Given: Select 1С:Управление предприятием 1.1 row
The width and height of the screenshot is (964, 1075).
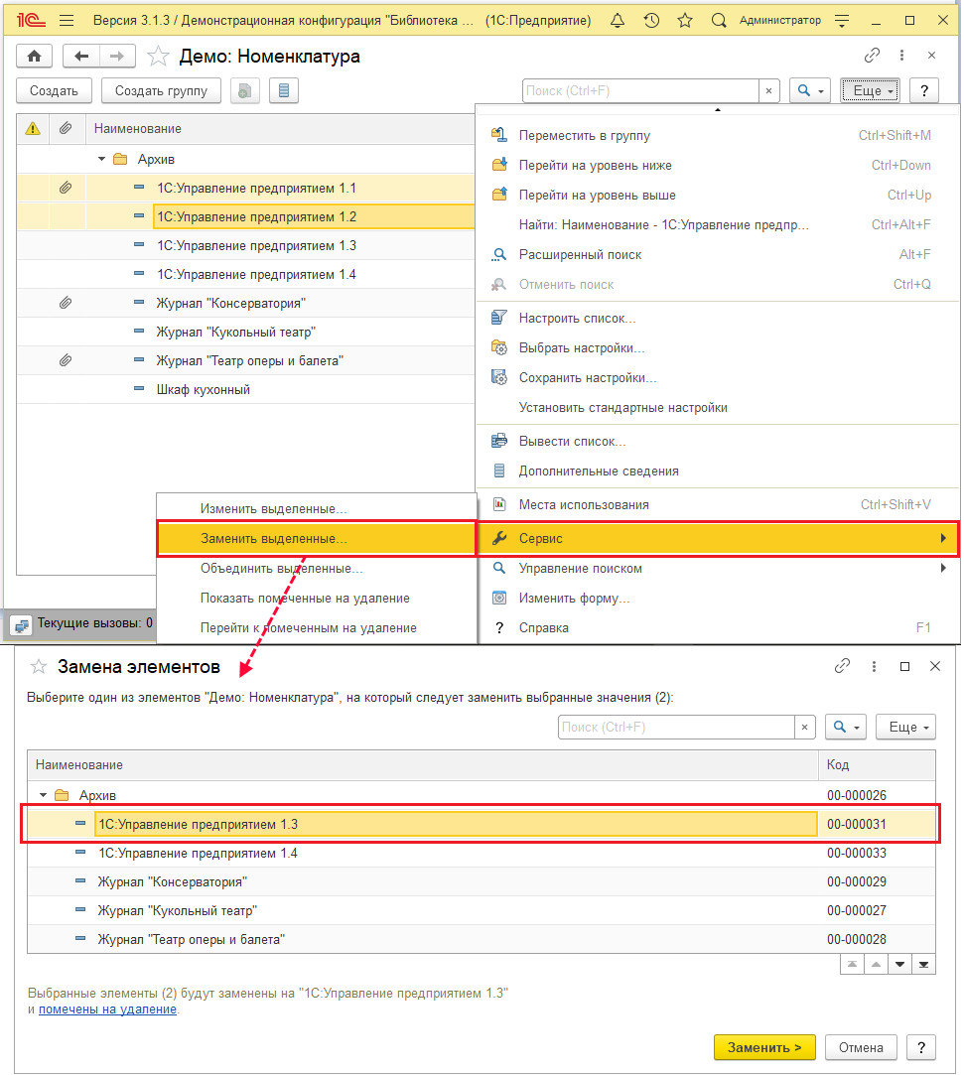Looking at the screenshot, I should pyautogui.click(x=245, y=188).
